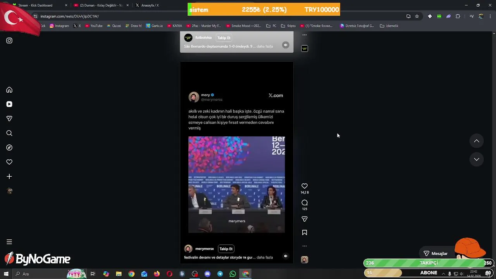Viewport: 496px width, 279px height.
Task: Open the Ücretsiz Fotoğraf bookmark
Action: click(357, 26)
